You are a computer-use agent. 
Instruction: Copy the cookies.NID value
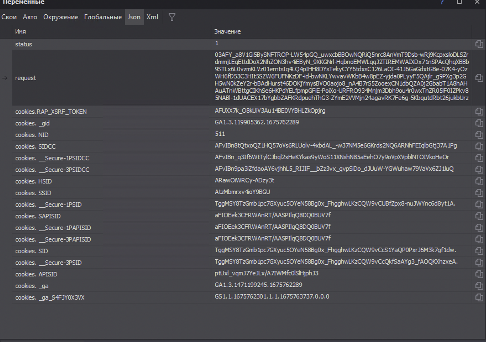tap(479, 135)
